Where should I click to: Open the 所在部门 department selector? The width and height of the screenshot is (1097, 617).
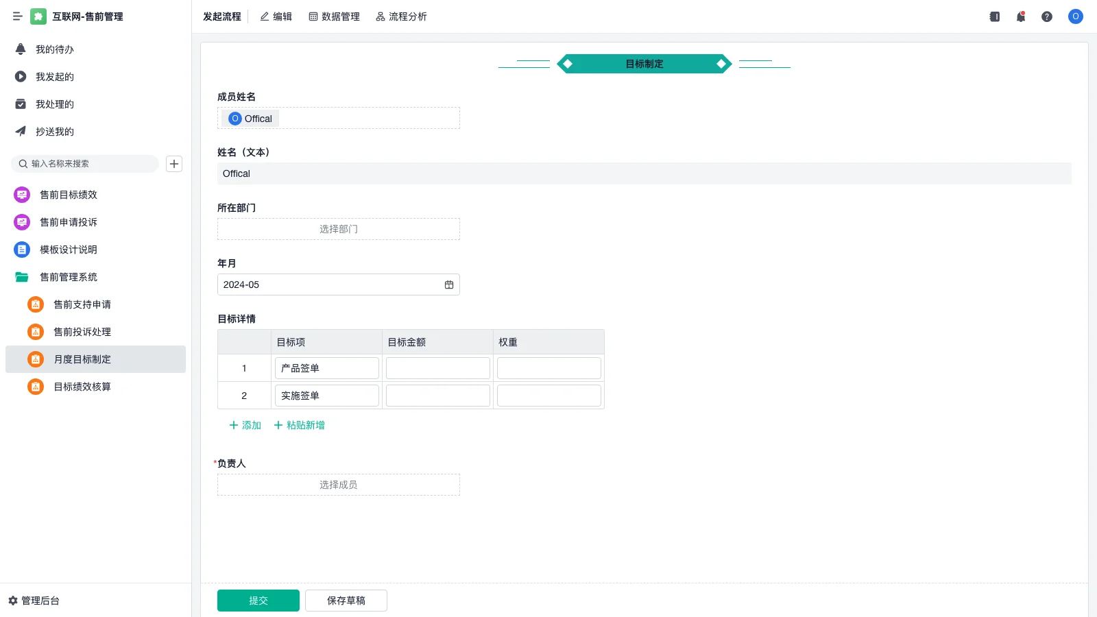338,228
